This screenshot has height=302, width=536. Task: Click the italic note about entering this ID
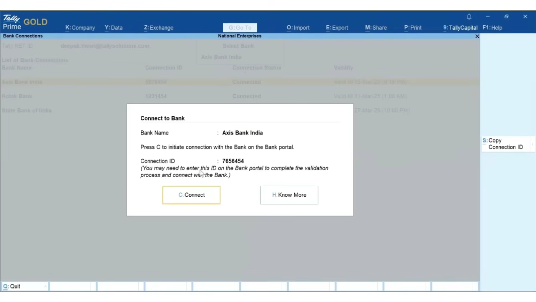tap(234, 172)
